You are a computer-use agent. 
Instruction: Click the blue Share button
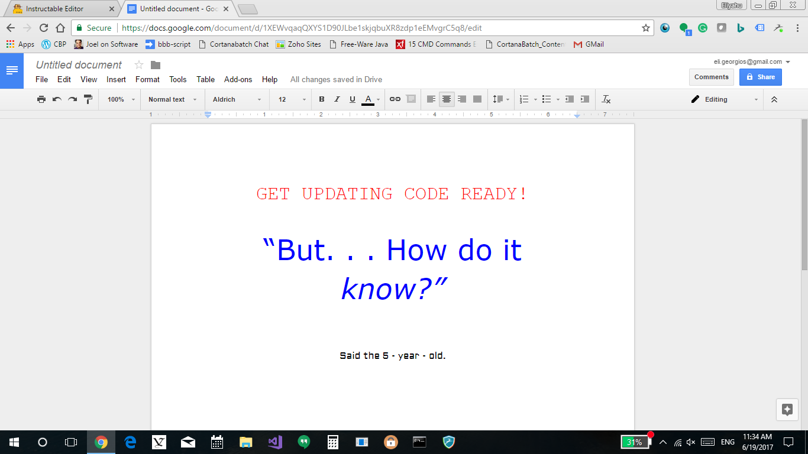pos(760,77)
